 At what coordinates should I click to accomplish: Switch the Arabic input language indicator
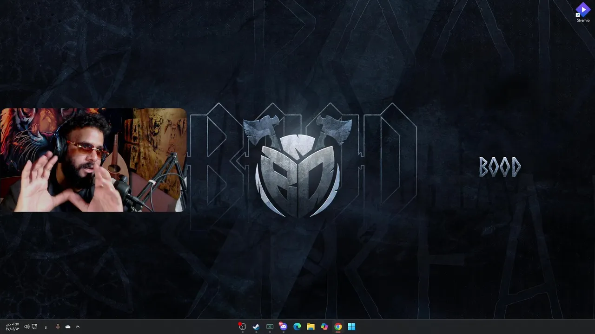pyautogui.click(x=46, y=327)
